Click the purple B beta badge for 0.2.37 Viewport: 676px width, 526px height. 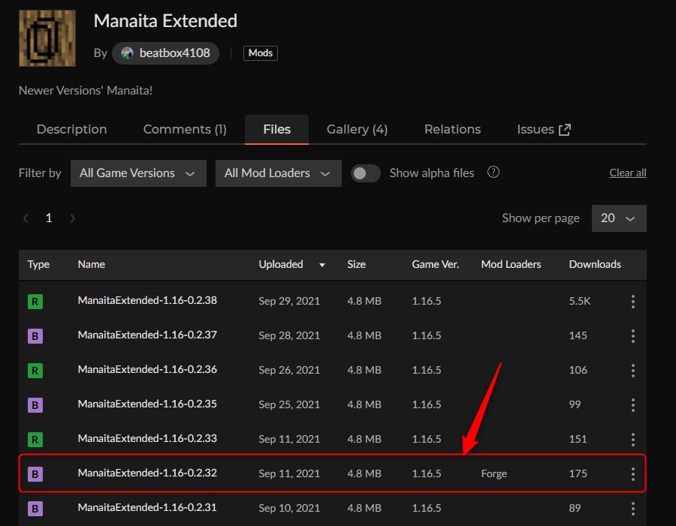(35, 335)
